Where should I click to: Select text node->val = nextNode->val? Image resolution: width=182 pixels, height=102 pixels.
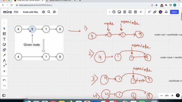[168, 35]
